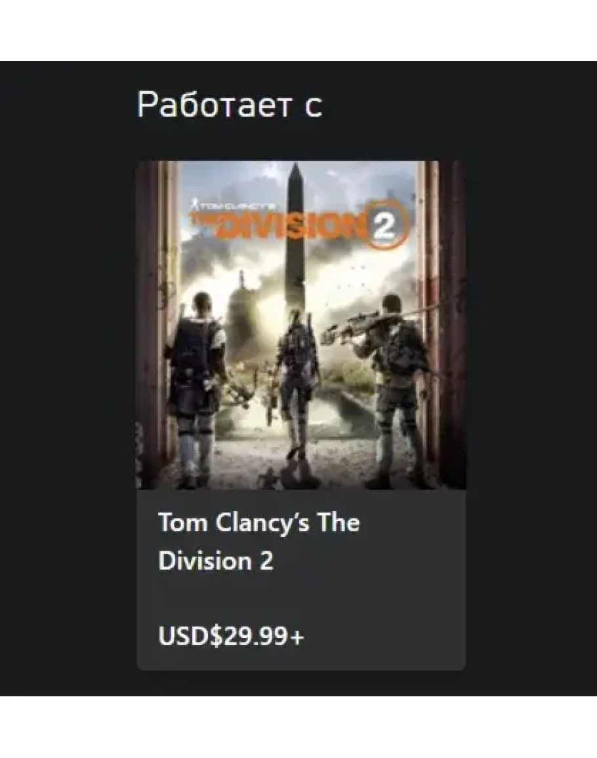Click the empty card area beside the price

384,636
